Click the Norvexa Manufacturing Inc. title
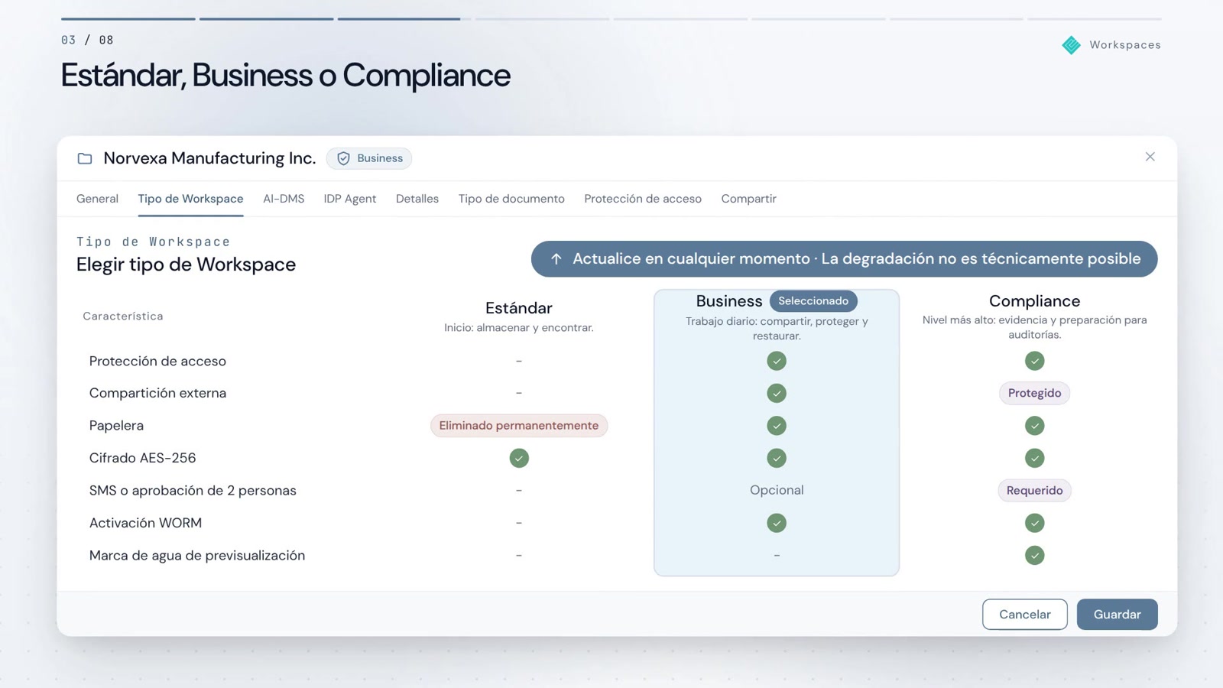 pos(209,158)
